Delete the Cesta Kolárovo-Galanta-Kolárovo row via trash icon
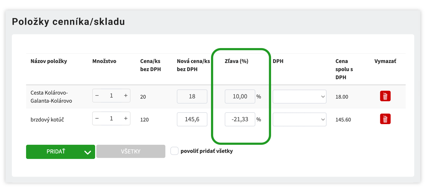This screenshot has height=194, width=433. [385, 96]
